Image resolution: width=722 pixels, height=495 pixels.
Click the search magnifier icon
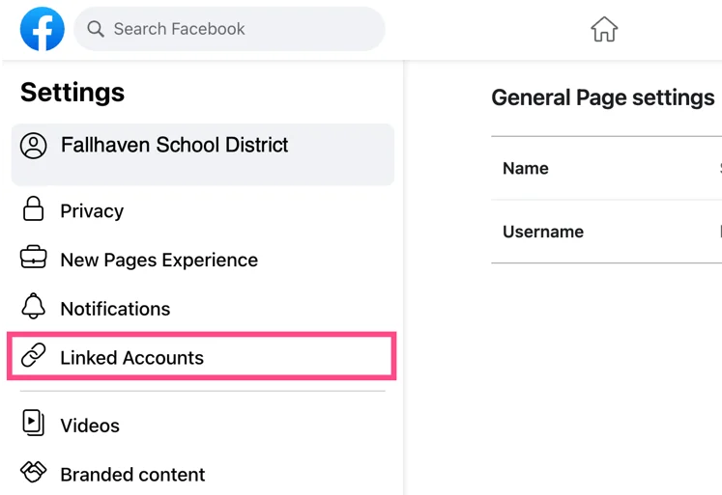(96, 29)
